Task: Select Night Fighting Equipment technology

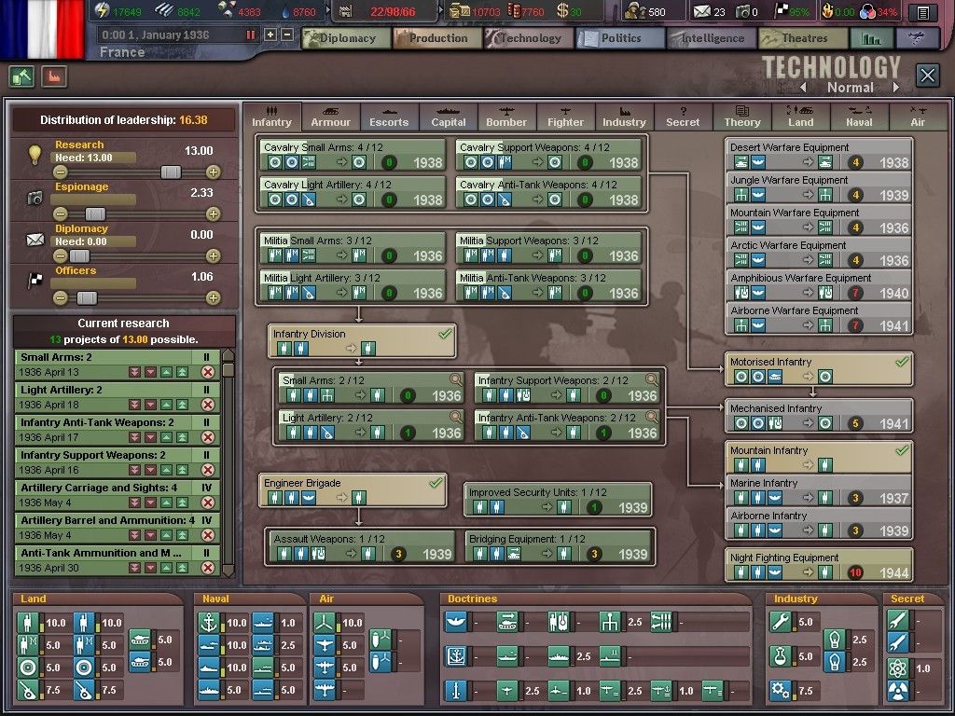Action: (x=819, y=565)
